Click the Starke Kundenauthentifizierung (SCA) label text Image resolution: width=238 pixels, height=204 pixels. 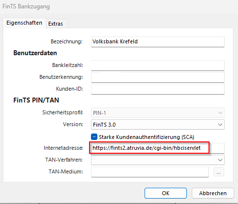coord(147,137)
